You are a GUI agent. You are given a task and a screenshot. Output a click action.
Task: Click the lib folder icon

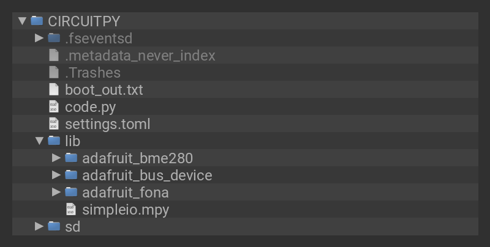54,141
